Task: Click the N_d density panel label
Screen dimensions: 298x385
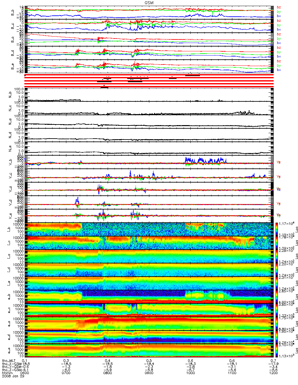Action: point(10,135)
